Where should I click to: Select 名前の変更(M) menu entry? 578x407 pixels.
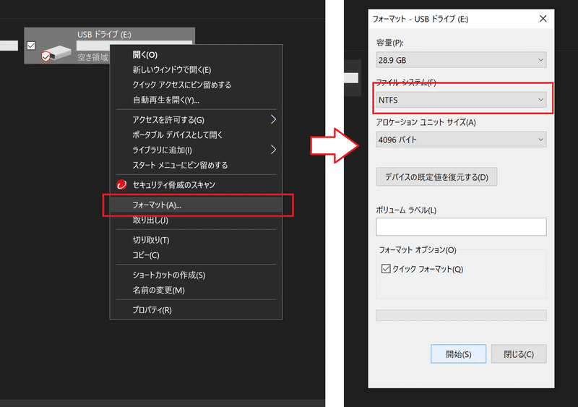[196, 291]
